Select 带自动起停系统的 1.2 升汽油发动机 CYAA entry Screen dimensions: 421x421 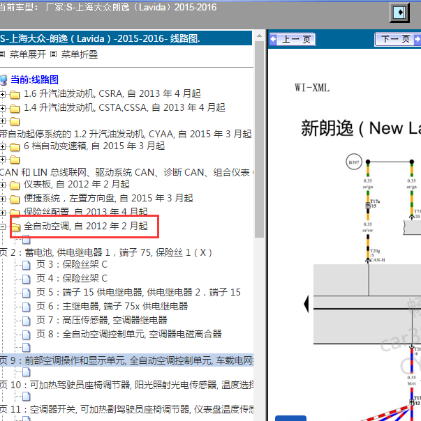tap(126, 134)
